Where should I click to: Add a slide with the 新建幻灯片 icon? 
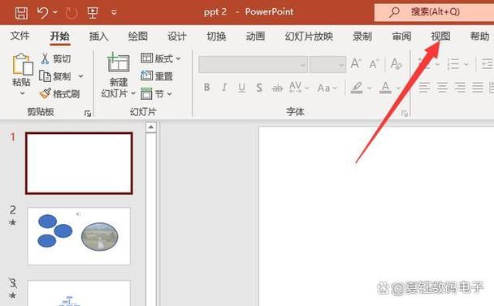(118, 62)
